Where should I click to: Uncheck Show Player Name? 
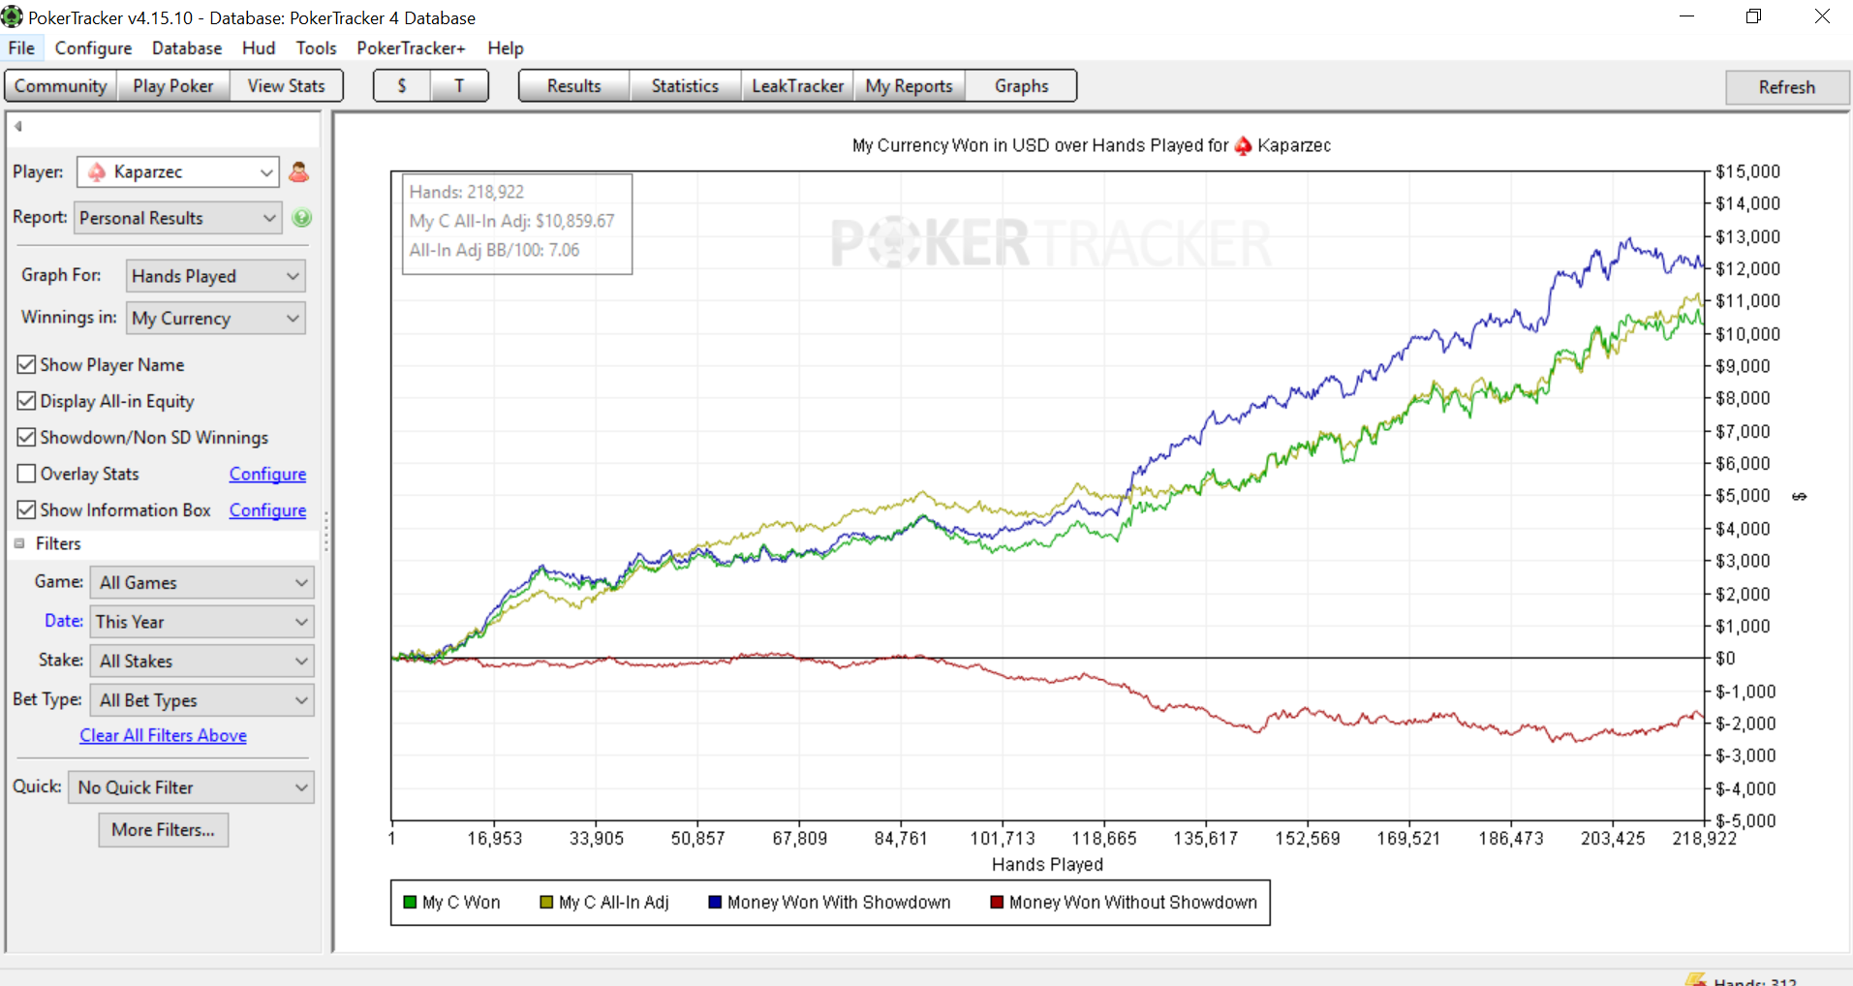pyautogui.click(x=27, y=365)
